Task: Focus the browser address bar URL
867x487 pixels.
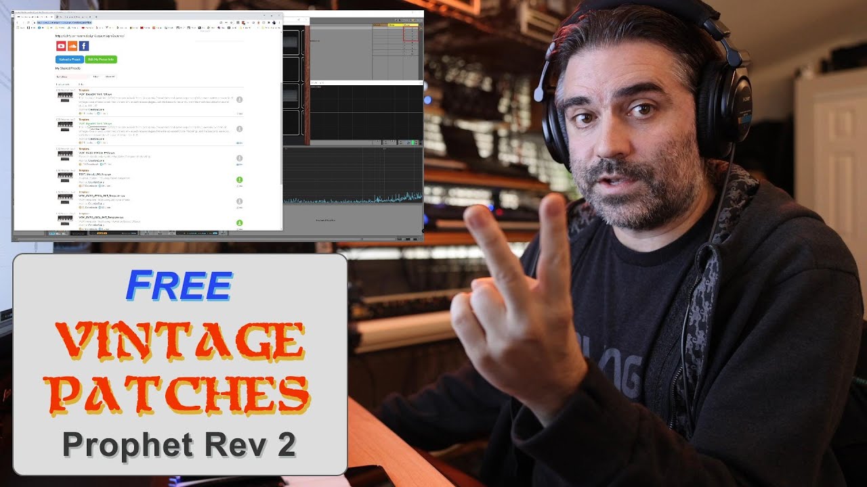Action: [64, 22]
